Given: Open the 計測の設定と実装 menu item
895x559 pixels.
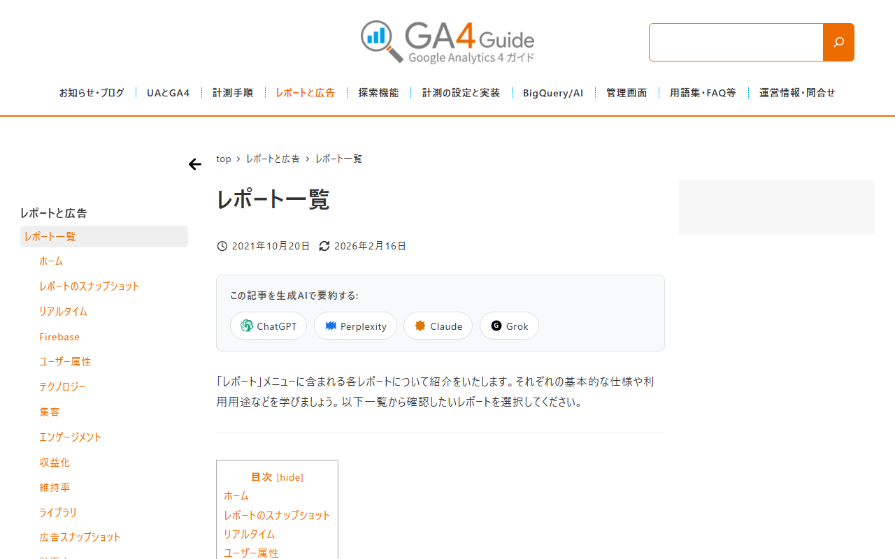Looking at the screenshot, I should coord(461,93).
